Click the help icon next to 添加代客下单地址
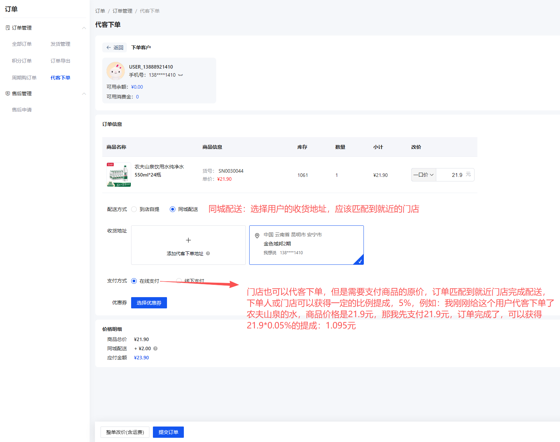The width and height of the screenshot is (560, 442). pyautogui.click(x=208, y=254)
